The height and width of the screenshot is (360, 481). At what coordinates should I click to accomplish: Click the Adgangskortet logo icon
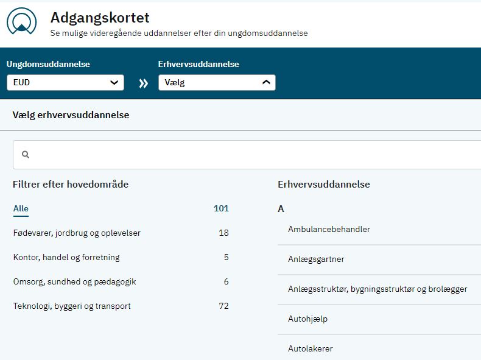tap(21, 21)
